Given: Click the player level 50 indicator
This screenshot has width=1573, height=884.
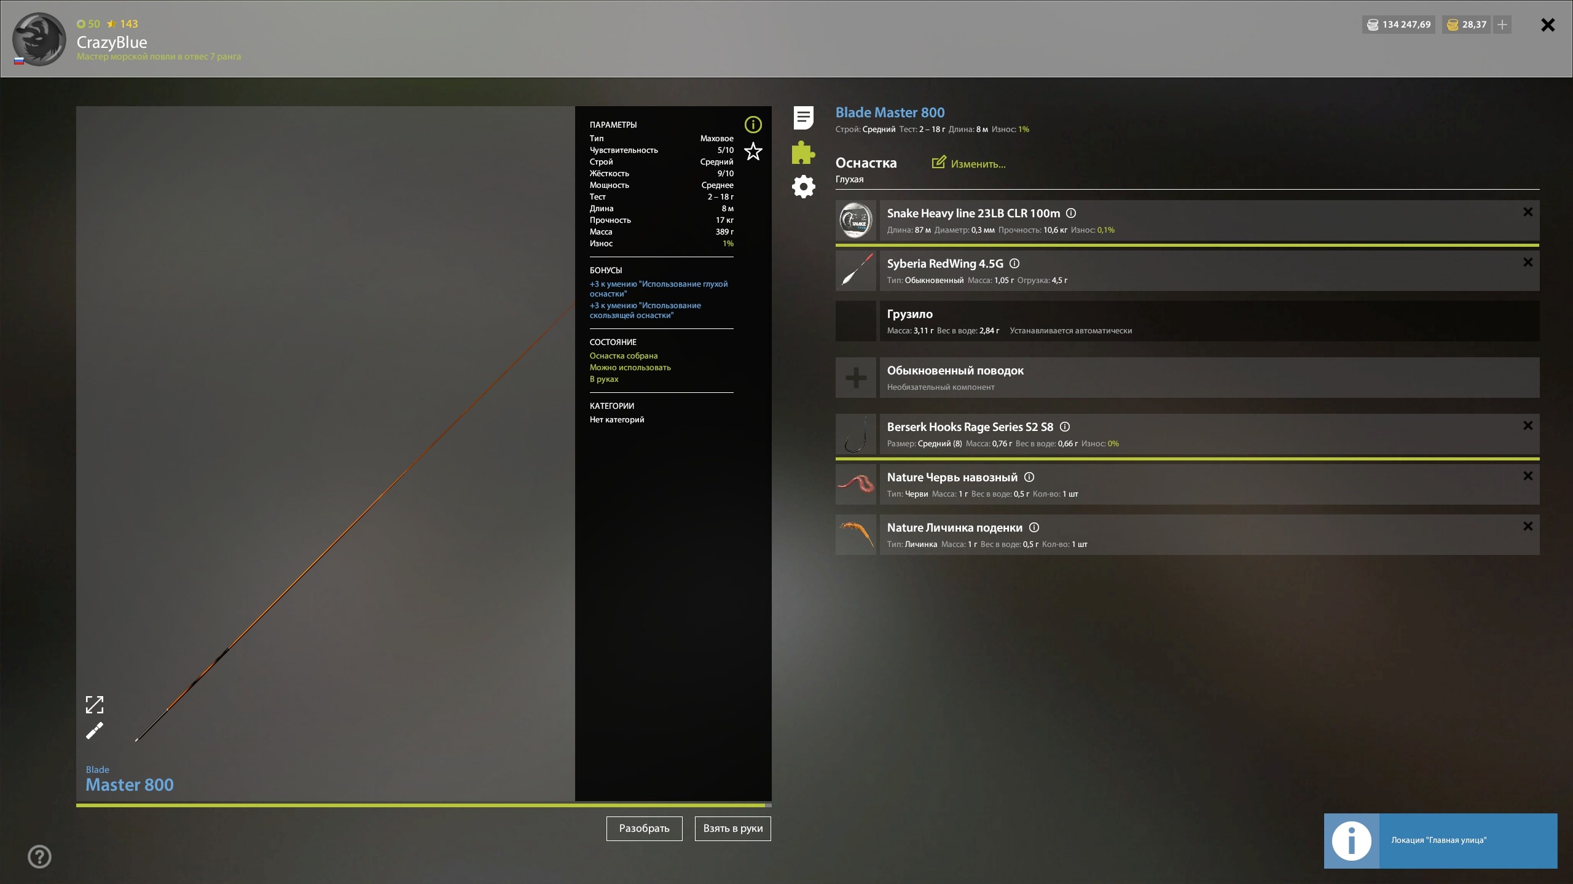Looking at the screenshot, I should click(88, 24).
